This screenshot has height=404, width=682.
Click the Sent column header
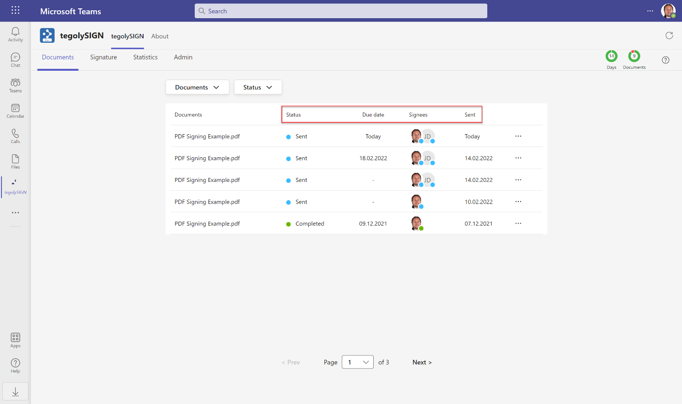pyautogui.click(x=470, y=115)
